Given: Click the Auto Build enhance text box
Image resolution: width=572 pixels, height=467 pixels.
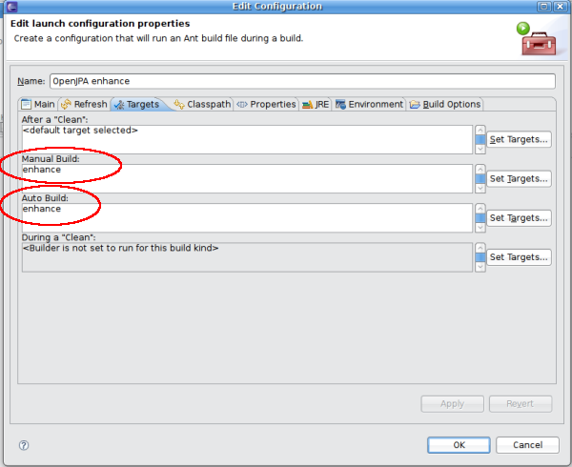Looking at the screenshot, I should pos(247,217).
